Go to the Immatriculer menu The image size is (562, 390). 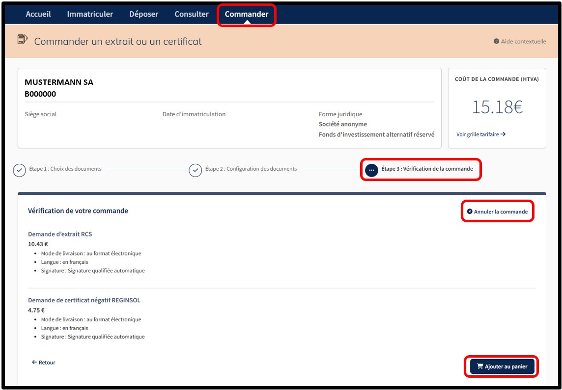coord(90,14)
